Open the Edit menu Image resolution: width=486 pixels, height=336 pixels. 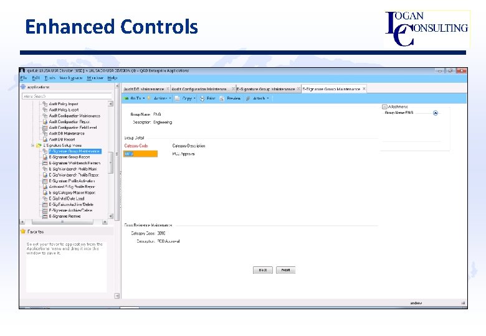point(36,78)
